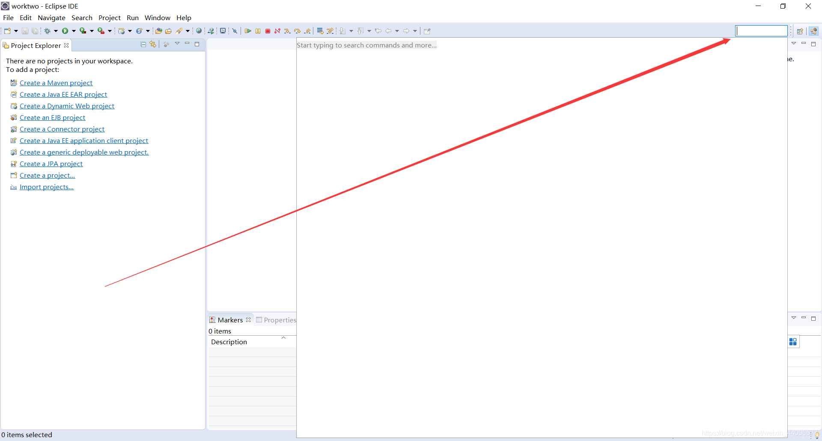Open the Coverage dropdown arrow
The height and width of the screenshot is (441, 822).
[x=92, y=31]
